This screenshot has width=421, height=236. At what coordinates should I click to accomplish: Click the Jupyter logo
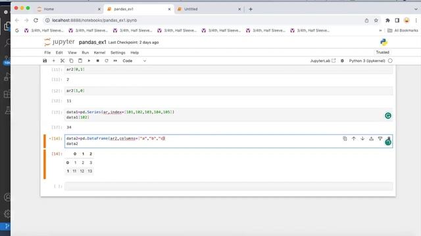pyautogui.click(x=59, y=42)
